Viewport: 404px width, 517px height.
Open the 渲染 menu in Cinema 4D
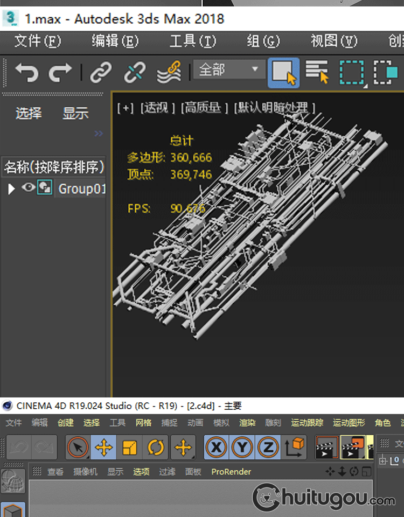(247, 423)
